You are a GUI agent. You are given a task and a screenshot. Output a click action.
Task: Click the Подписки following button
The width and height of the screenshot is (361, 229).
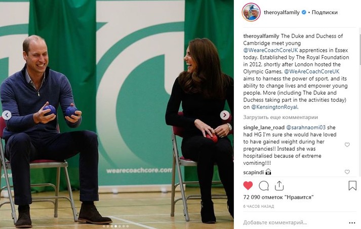point(325,12)
